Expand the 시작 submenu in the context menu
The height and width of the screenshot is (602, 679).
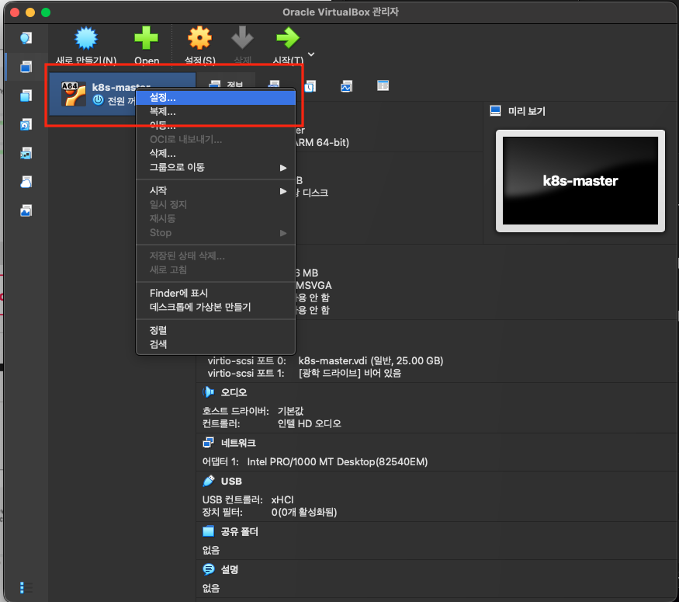[216, 191]
